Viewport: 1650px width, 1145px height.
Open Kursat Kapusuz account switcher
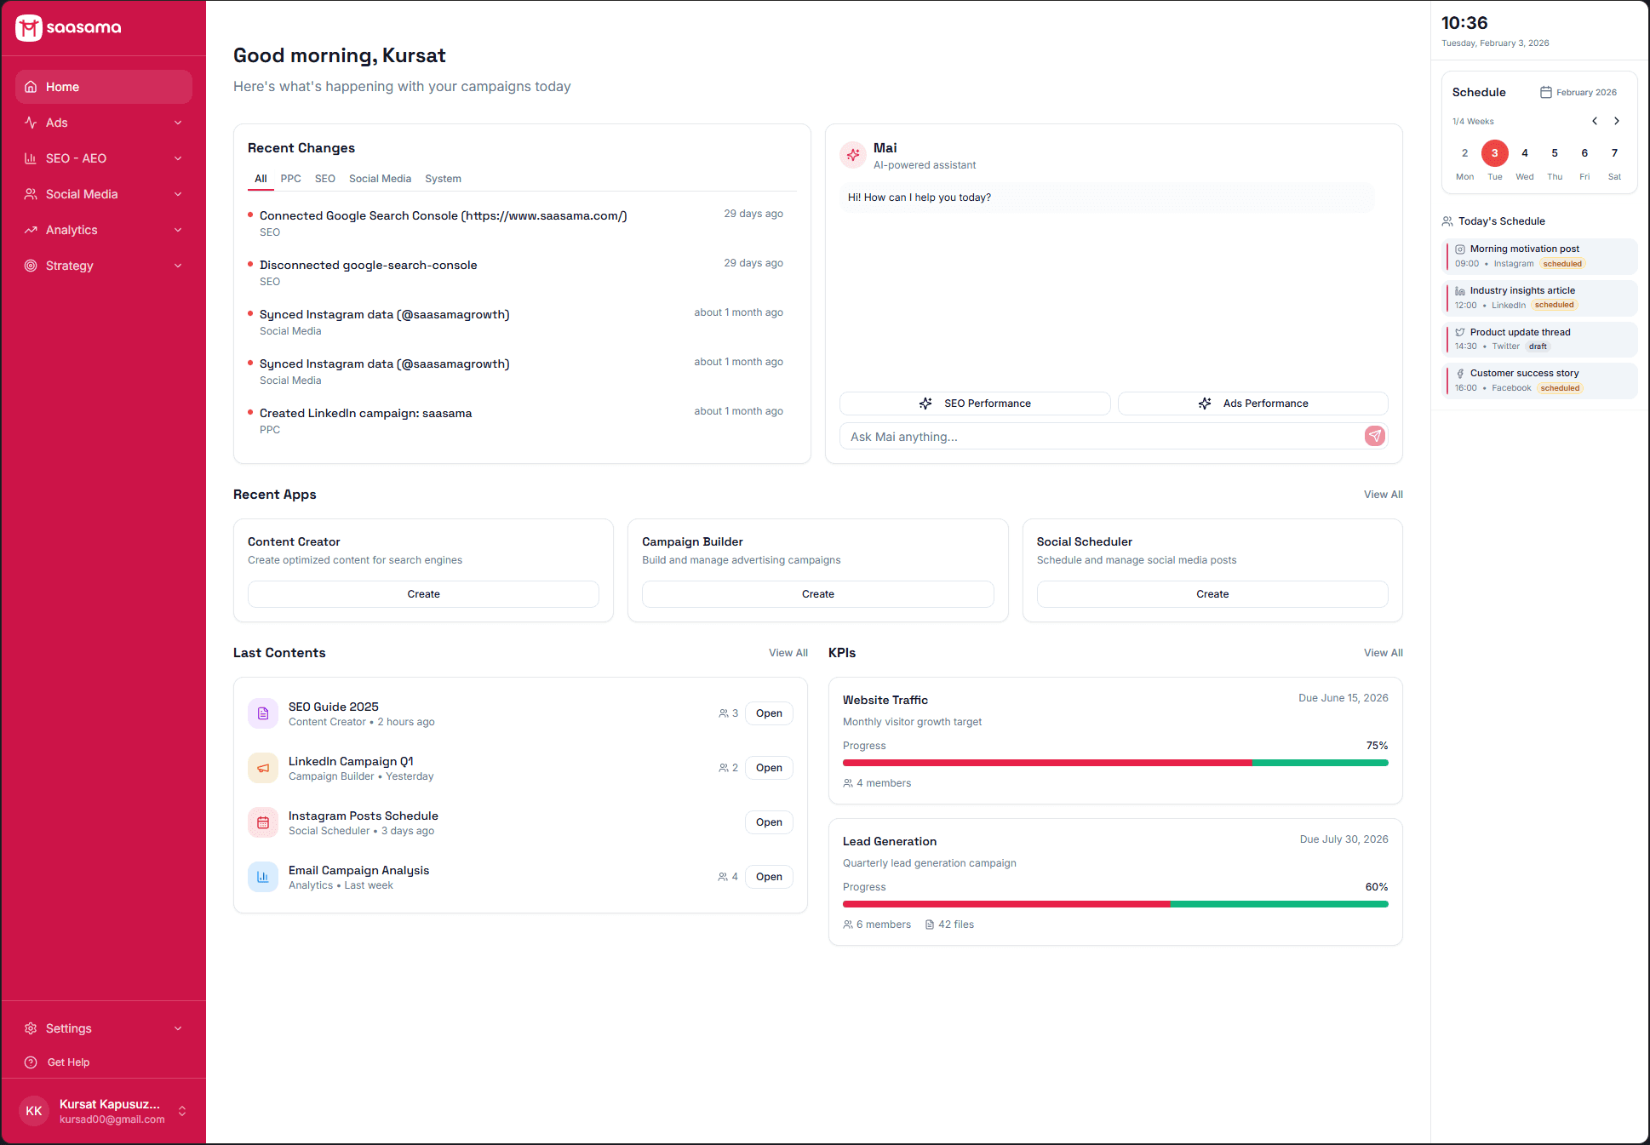point(181,1111)
